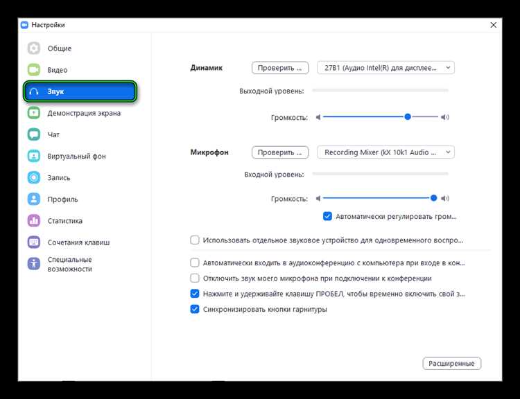
Task: Click the speaker volume high icon
Action: click(x=445, y=117)
